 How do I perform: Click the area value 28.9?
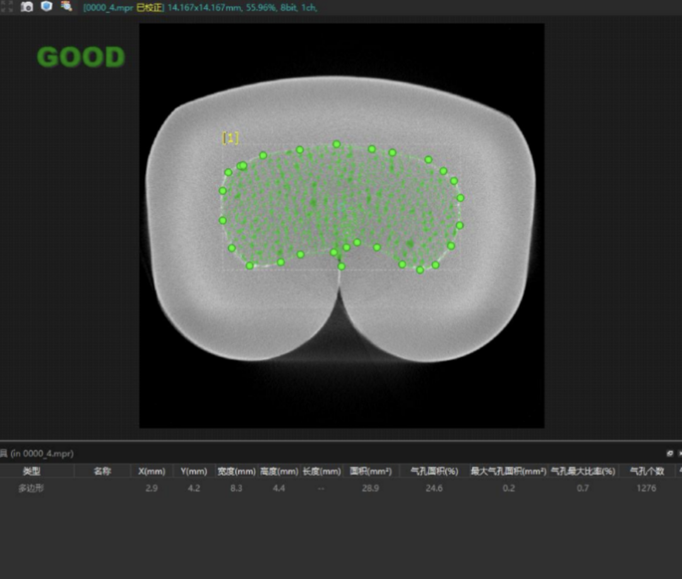pyautogui.click(x=371, y=488)
